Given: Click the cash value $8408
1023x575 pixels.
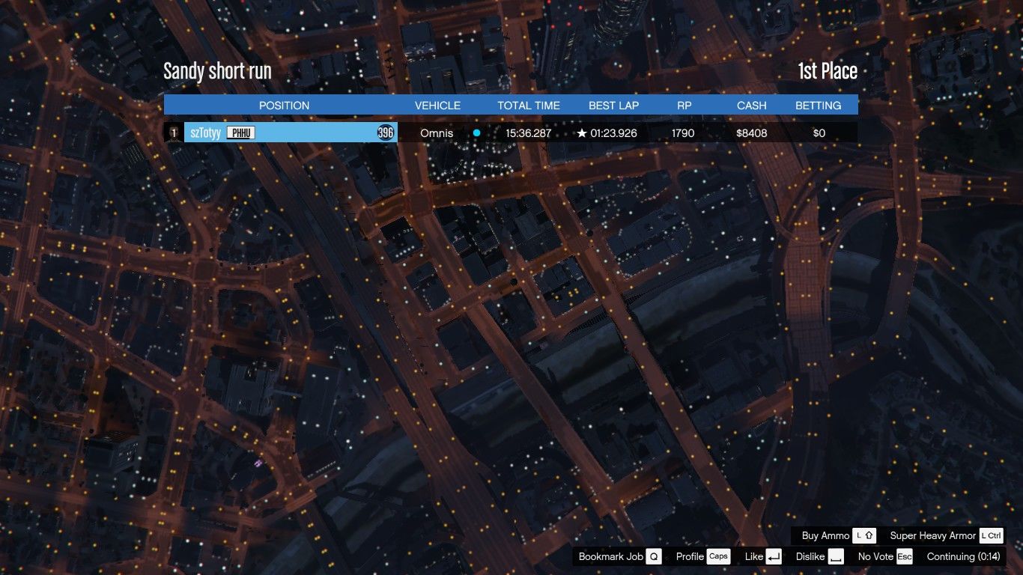Looking at the screenshot, I should pyautogui.click(x=751, y=133).
